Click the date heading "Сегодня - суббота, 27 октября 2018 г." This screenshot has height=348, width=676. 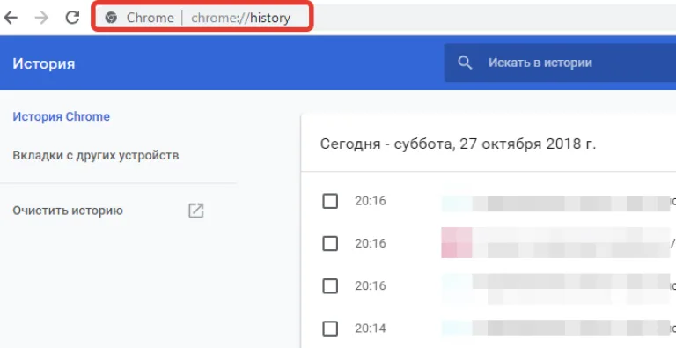click(458, 144)
